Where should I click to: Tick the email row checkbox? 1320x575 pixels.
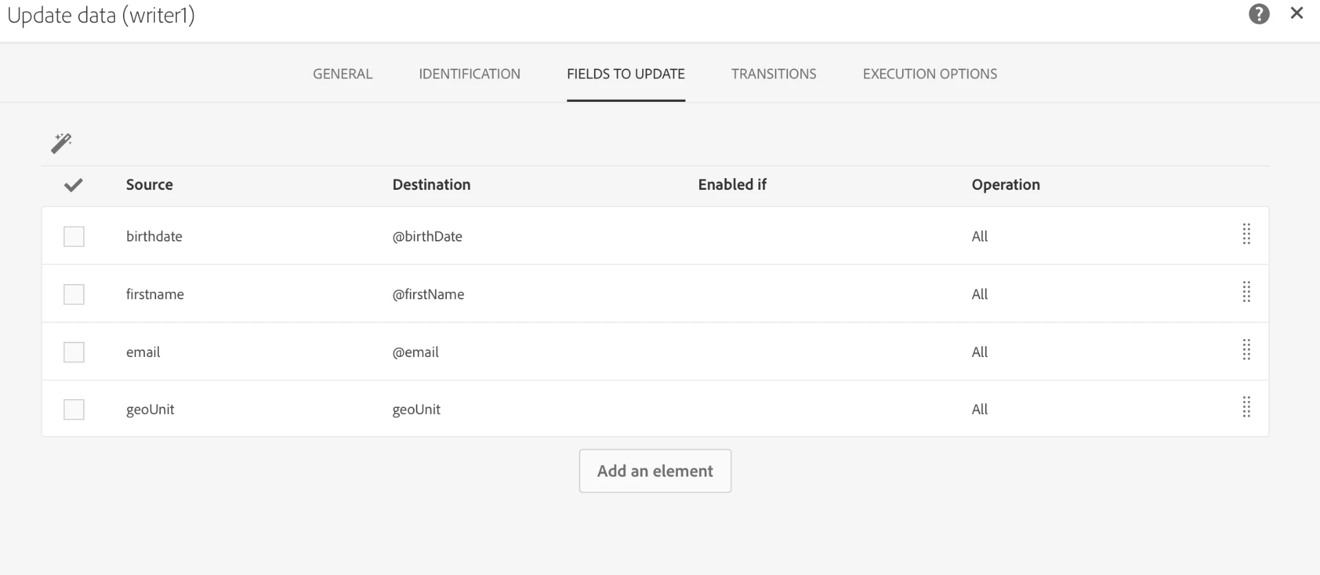(74, 352)
